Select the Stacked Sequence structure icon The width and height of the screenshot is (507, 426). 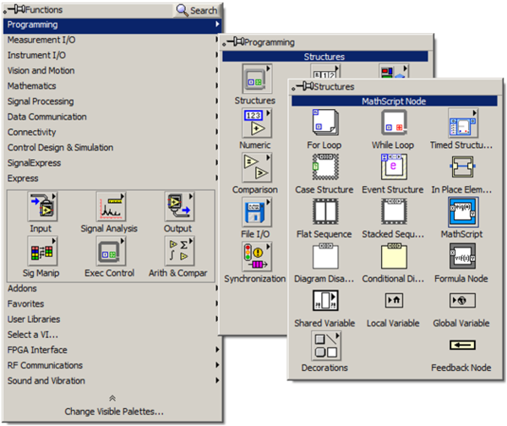[x=394, y=211]
